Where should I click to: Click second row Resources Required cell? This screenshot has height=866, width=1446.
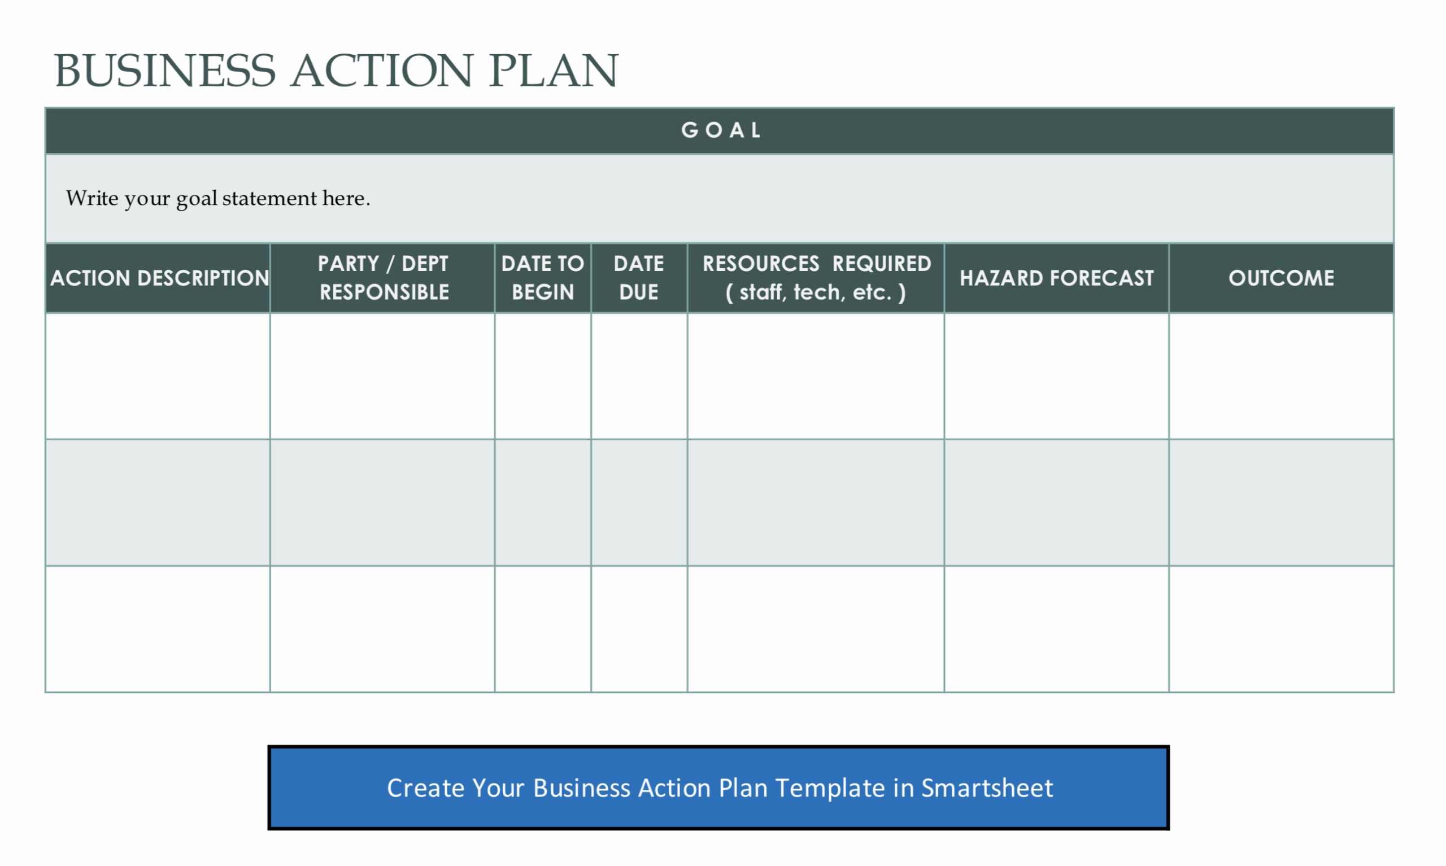[816, 503]
